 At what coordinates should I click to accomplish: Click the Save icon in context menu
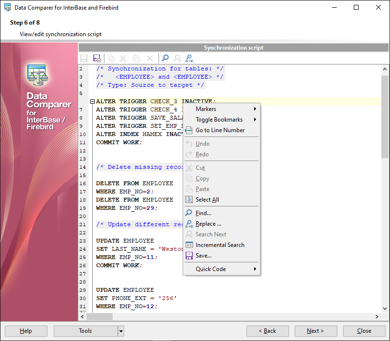coord(189,256)
